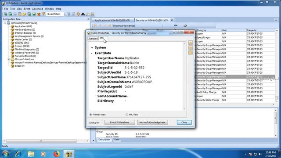Open the File menu
The image size is (281, 158).
(x=6, y=9)
